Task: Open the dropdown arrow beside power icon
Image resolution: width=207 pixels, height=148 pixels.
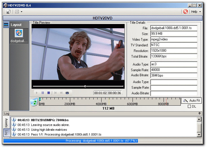Action: (21, 12)
